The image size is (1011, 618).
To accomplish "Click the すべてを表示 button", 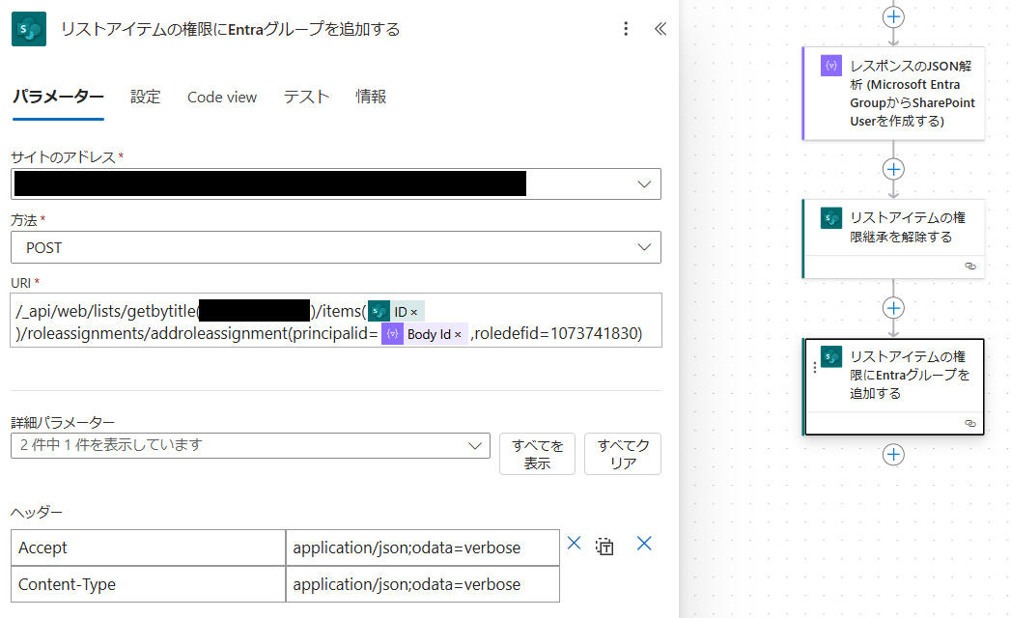I will [x=537, y=454].
